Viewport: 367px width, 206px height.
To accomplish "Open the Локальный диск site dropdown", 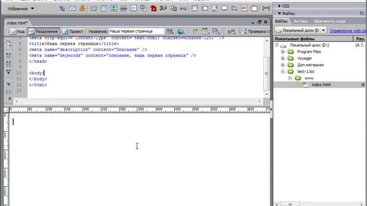I will point(300,30).
